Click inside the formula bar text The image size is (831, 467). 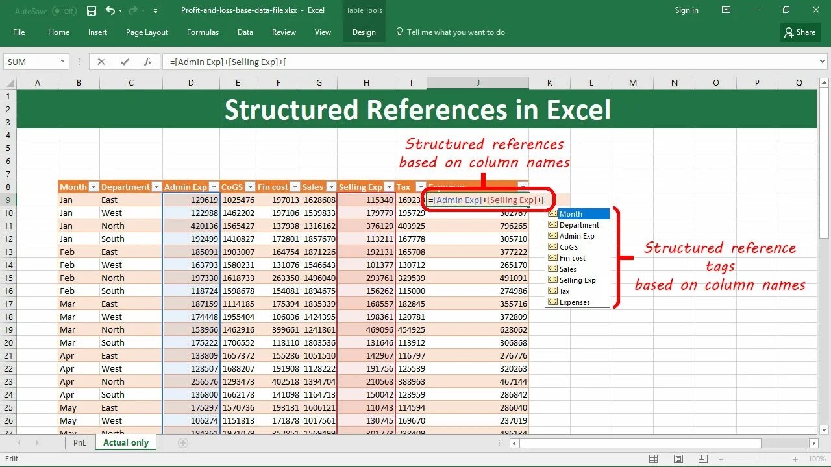(x=228, y=62)
